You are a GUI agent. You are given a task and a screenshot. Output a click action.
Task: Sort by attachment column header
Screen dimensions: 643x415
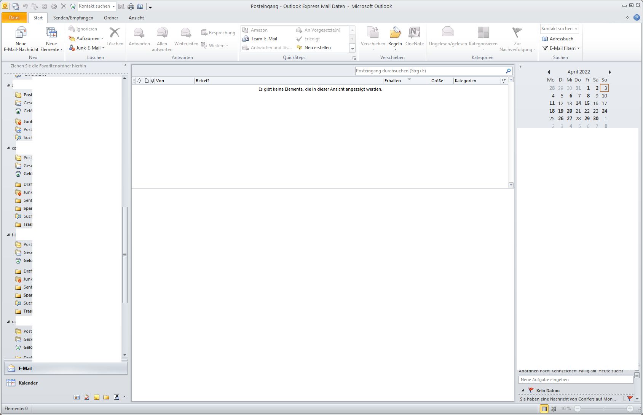(152, 81)
